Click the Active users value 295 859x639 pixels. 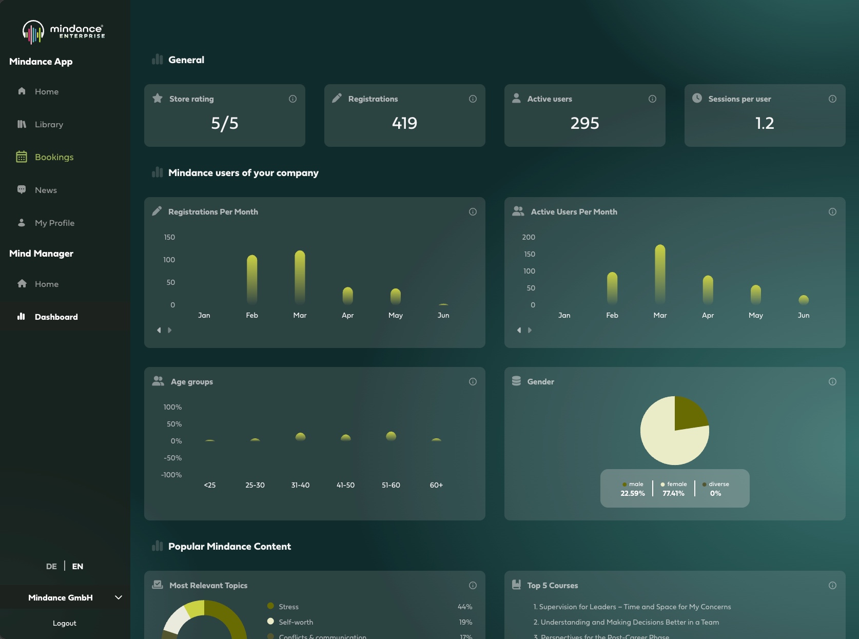click(585, 123)
